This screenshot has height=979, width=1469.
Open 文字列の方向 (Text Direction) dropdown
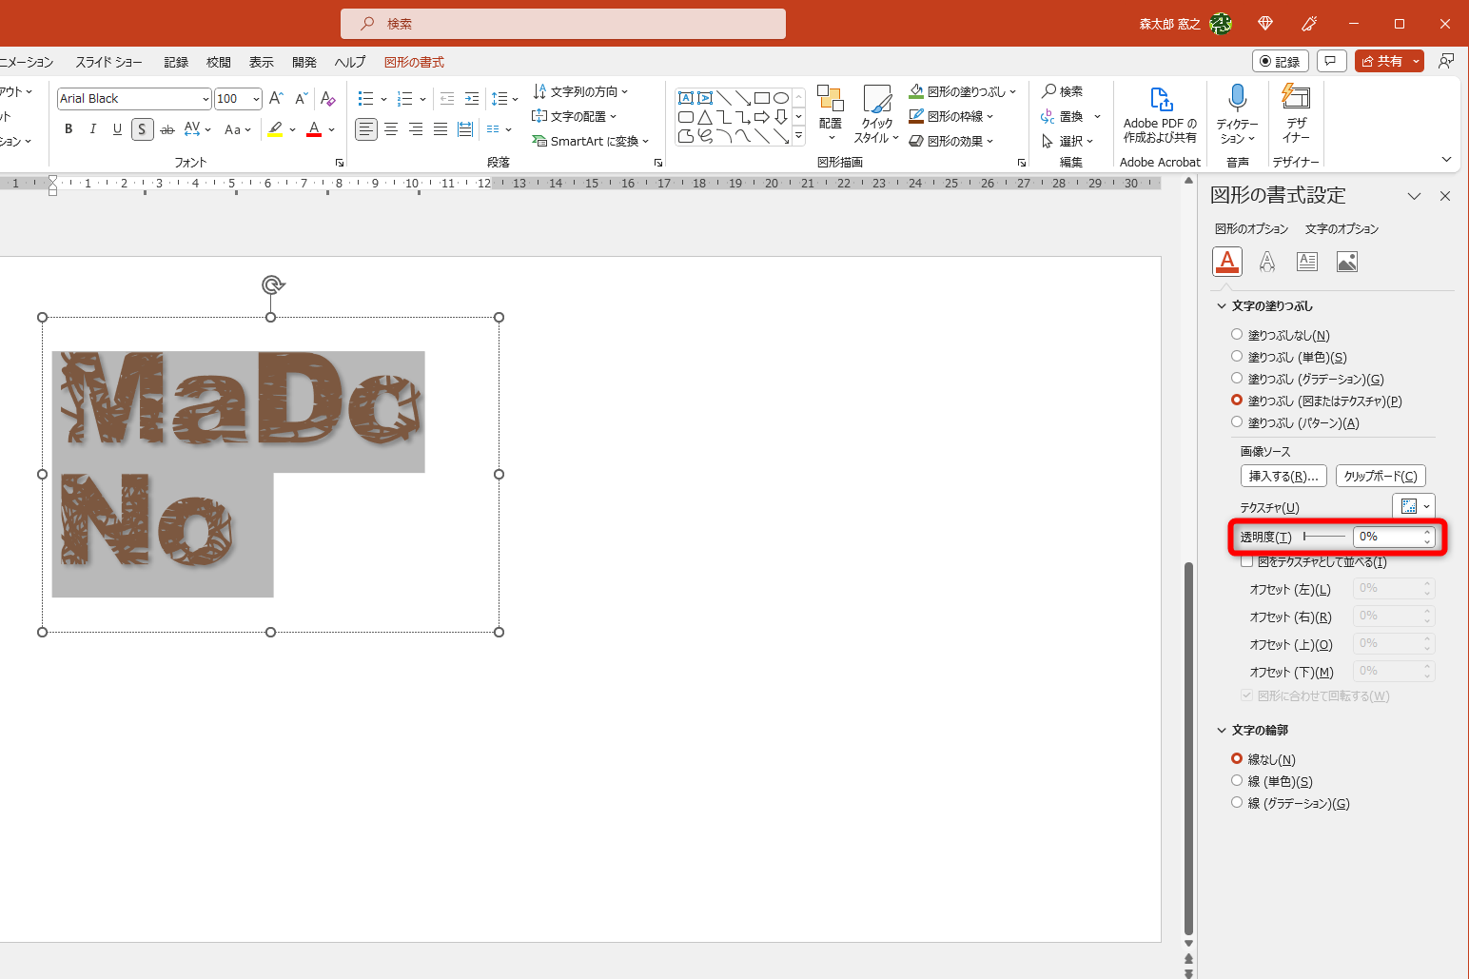click(x=580, y=91)
